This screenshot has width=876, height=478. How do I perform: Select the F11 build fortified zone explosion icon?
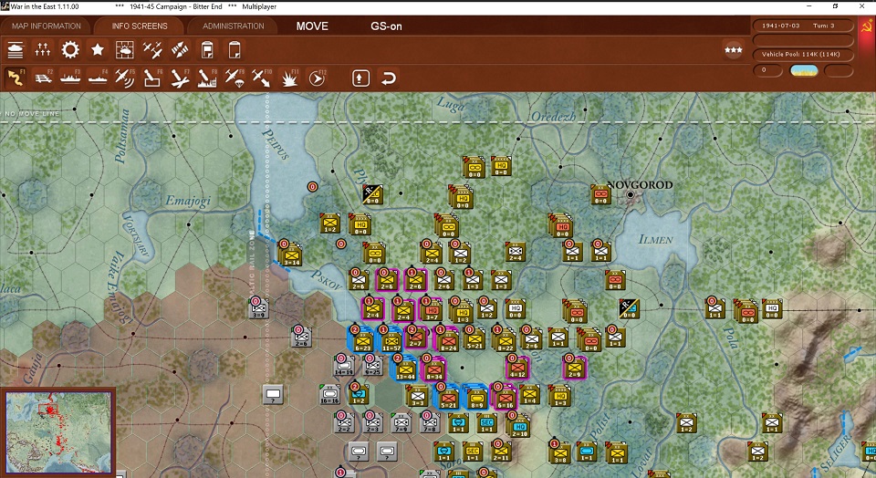coord(289,78)
